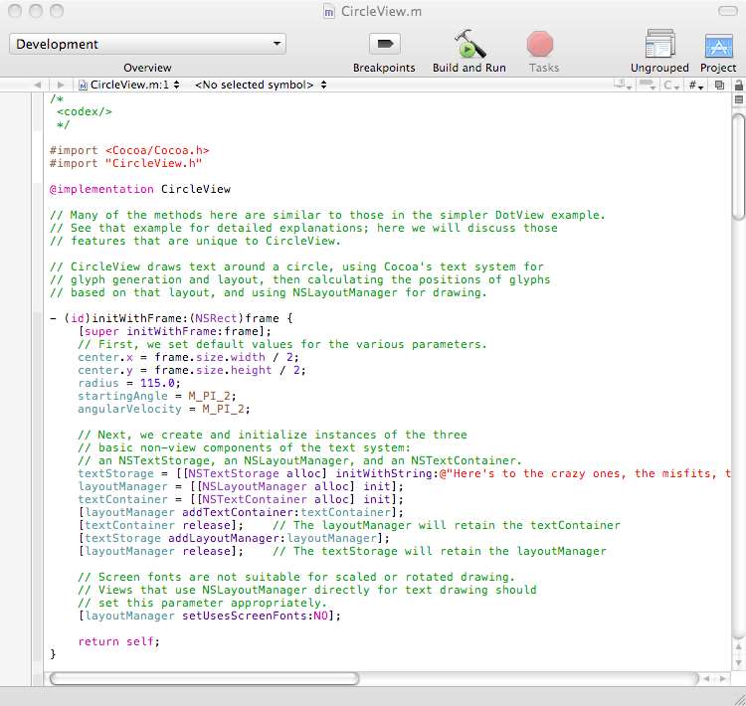Open the Development build configuration dropdown

tap(147, 44)
